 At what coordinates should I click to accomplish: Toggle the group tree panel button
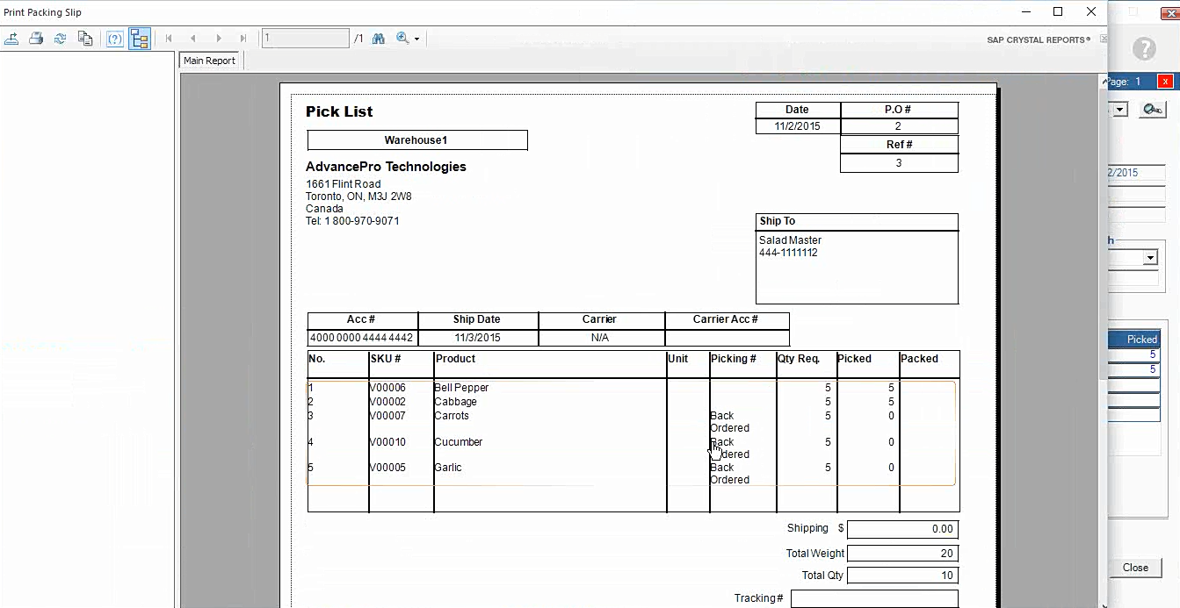point(139,39)
